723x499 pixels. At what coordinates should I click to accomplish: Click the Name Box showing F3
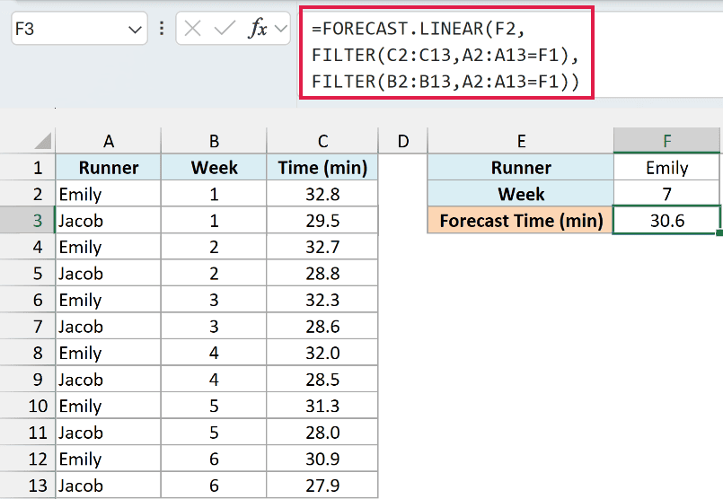(79, 29)
